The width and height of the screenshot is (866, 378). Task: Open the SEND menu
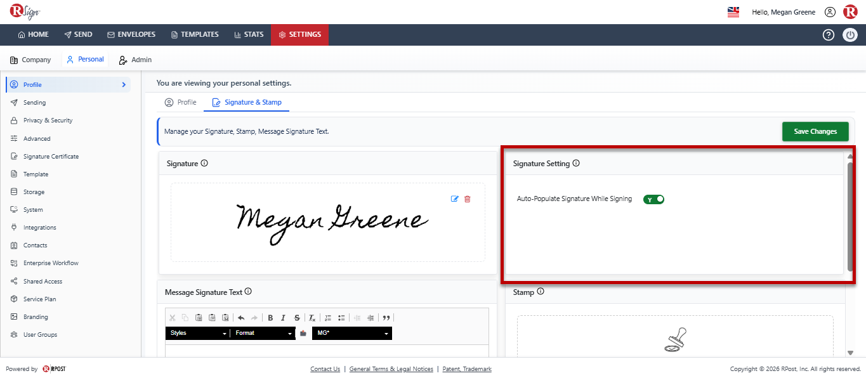78,35
